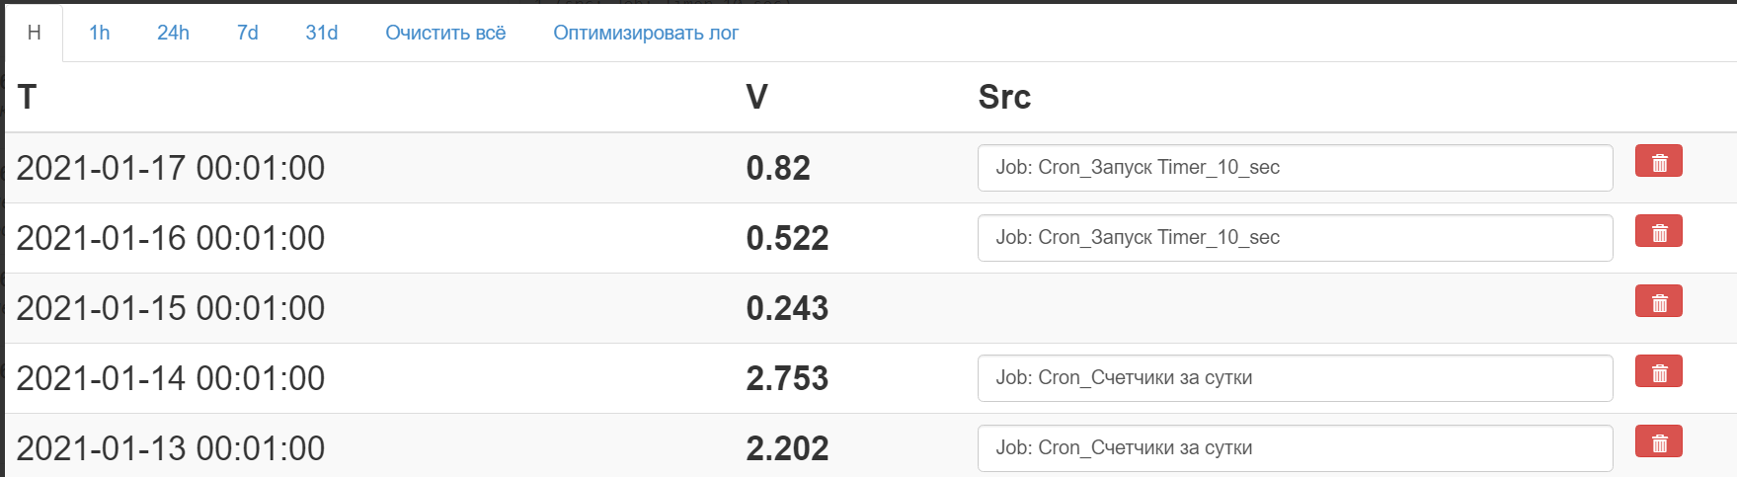This screenshot has width=1737, height=477.
Task: Focus the Src field for 2021-01-17
Action: click(x=1294, y=168)
